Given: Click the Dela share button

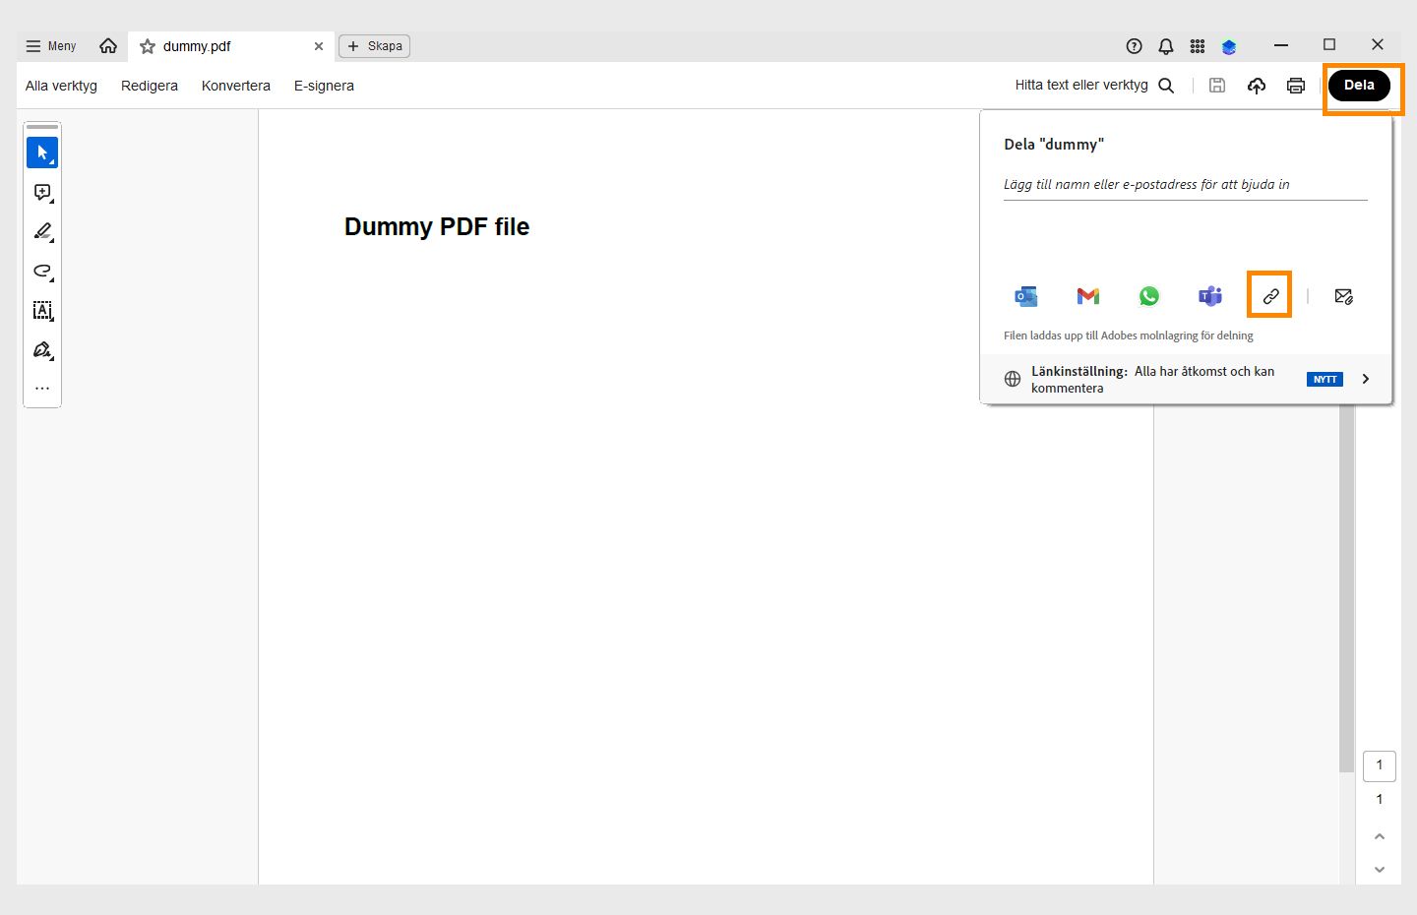Looking at the screenshot, I should tap(1359, 86).
